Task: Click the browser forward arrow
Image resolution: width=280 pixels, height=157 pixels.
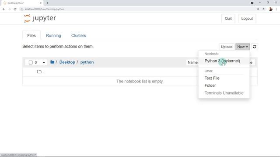Action: (x=10, y=9)
